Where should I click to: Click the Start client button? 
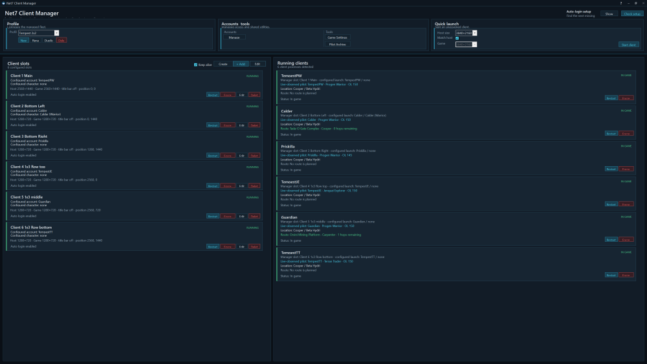628,45
